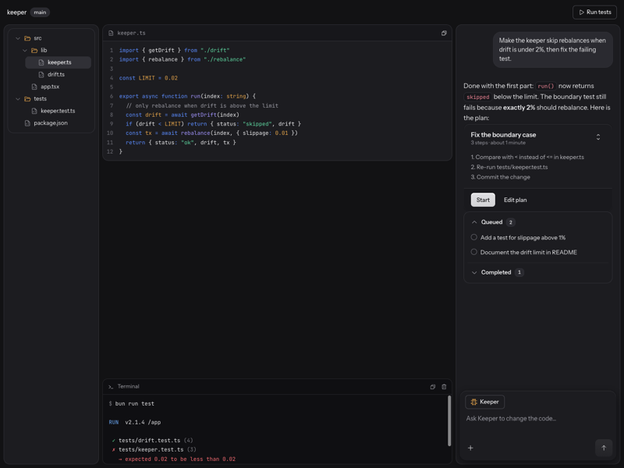
Task: Click the 'Re-run tests/keeper.test.ts' plan step
Action: tap(509, 167)
